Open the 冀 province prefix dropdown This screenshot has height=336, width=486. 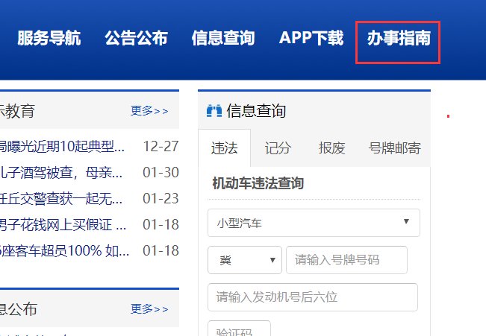point(245,260)
